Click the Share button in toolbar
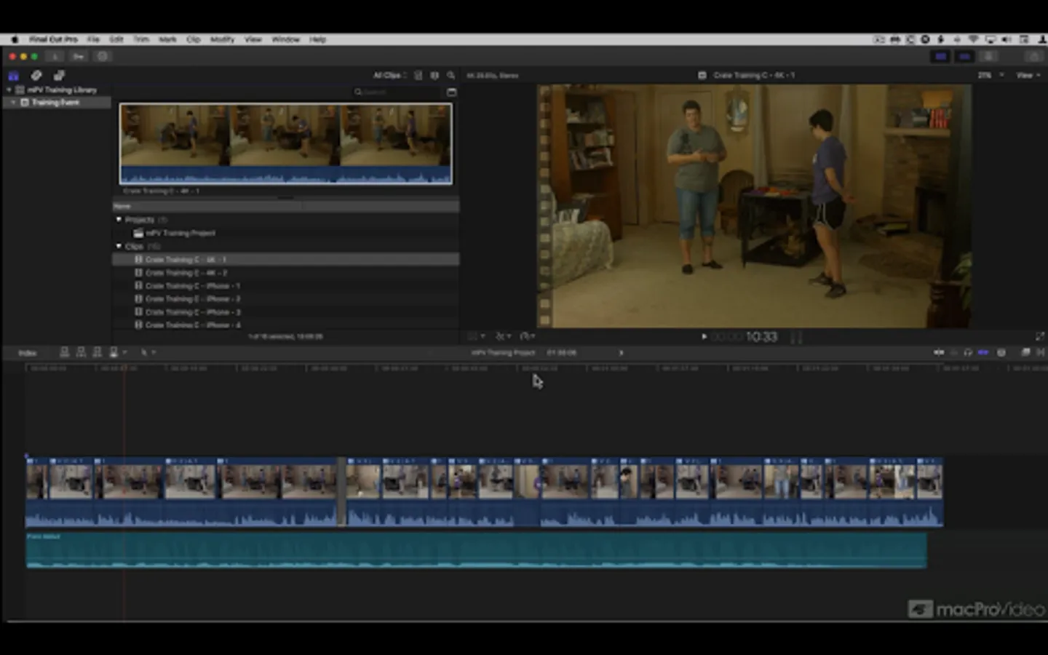 point(1033,56)
